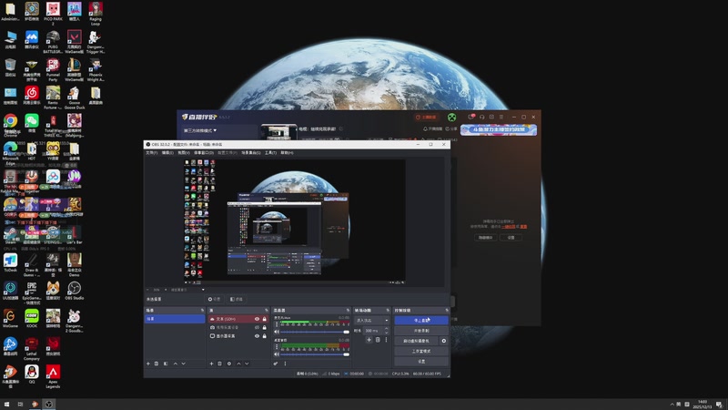728x410 pixels.
Task: Open the second audio track's options dots
Action: pyautogui.click(x=277, y=347)
